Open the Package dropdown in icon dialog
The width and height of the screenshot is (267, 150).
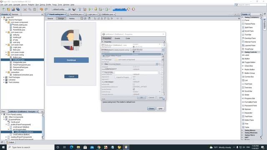tap(163, 60)
